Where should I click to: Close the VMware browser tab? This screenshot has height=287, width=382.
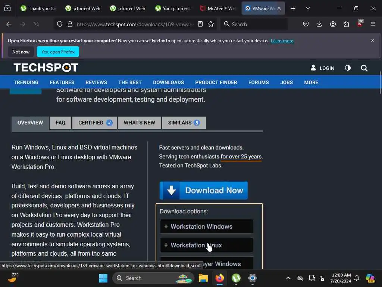279,8
